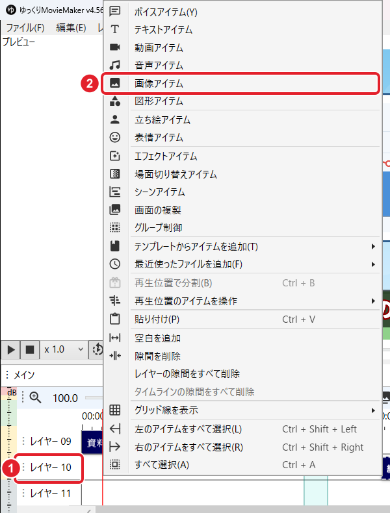
Task: Click the music note icon for 音声アイテム
Action: (114, 65)
